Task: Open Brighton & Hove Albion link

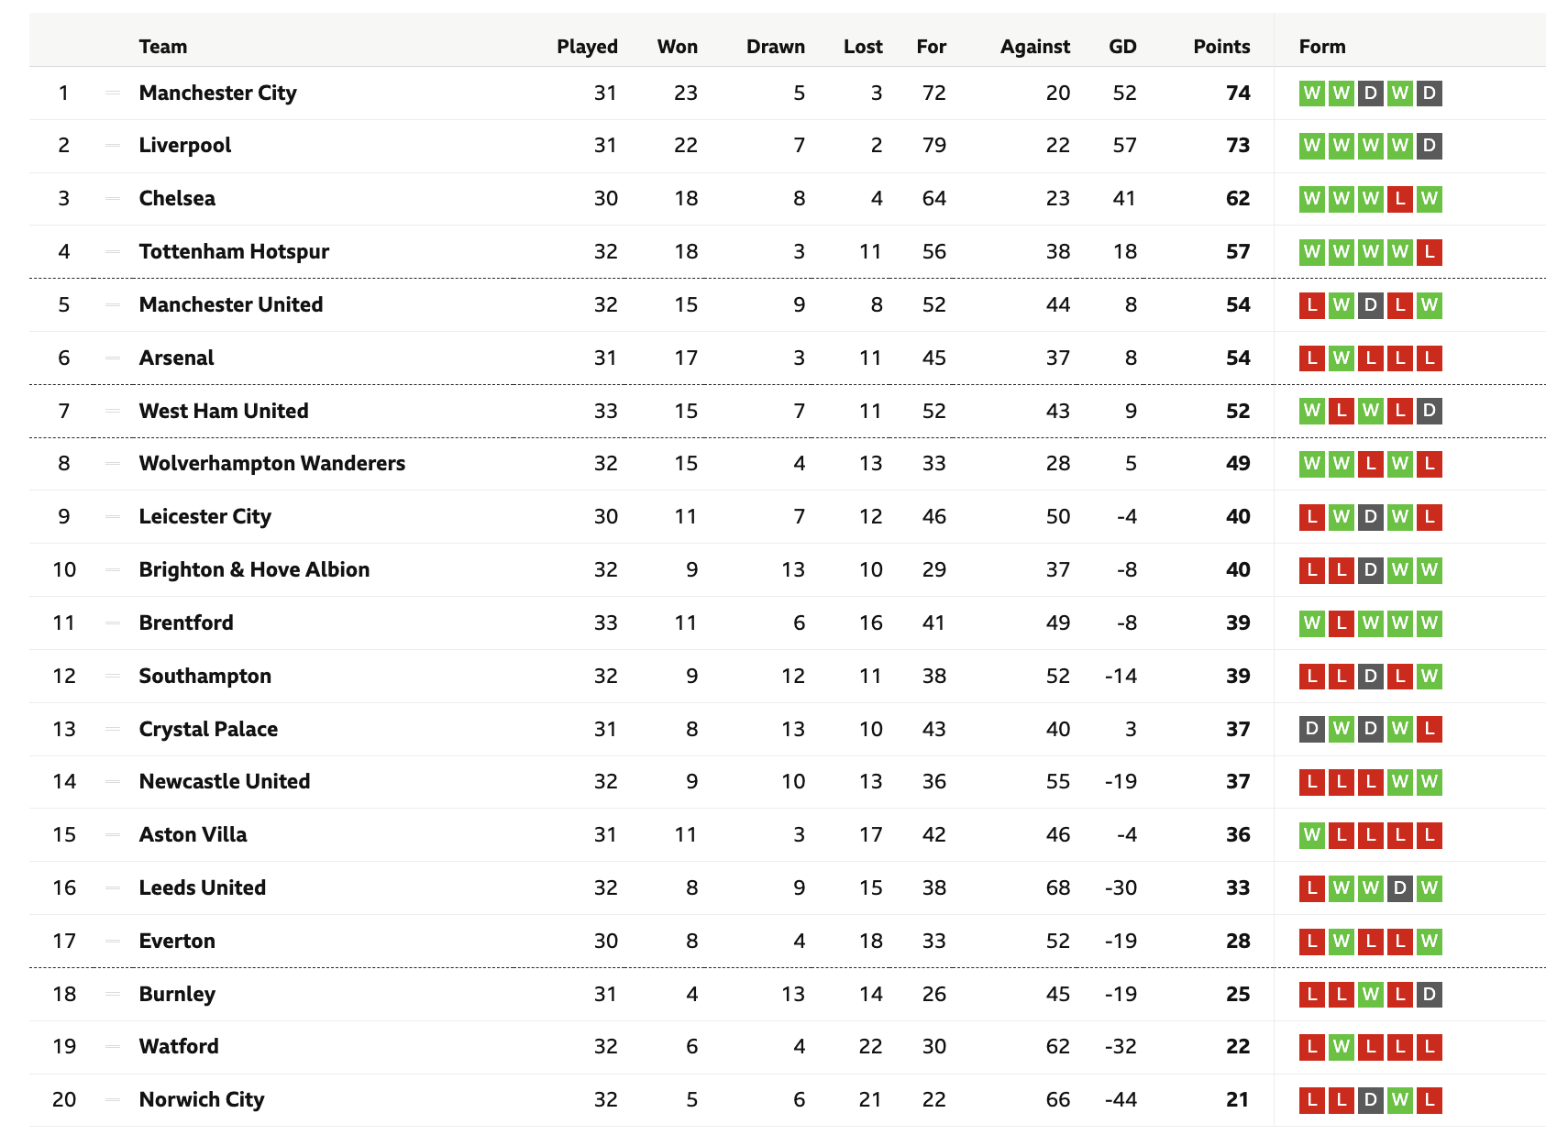Action: coord(254,569)
